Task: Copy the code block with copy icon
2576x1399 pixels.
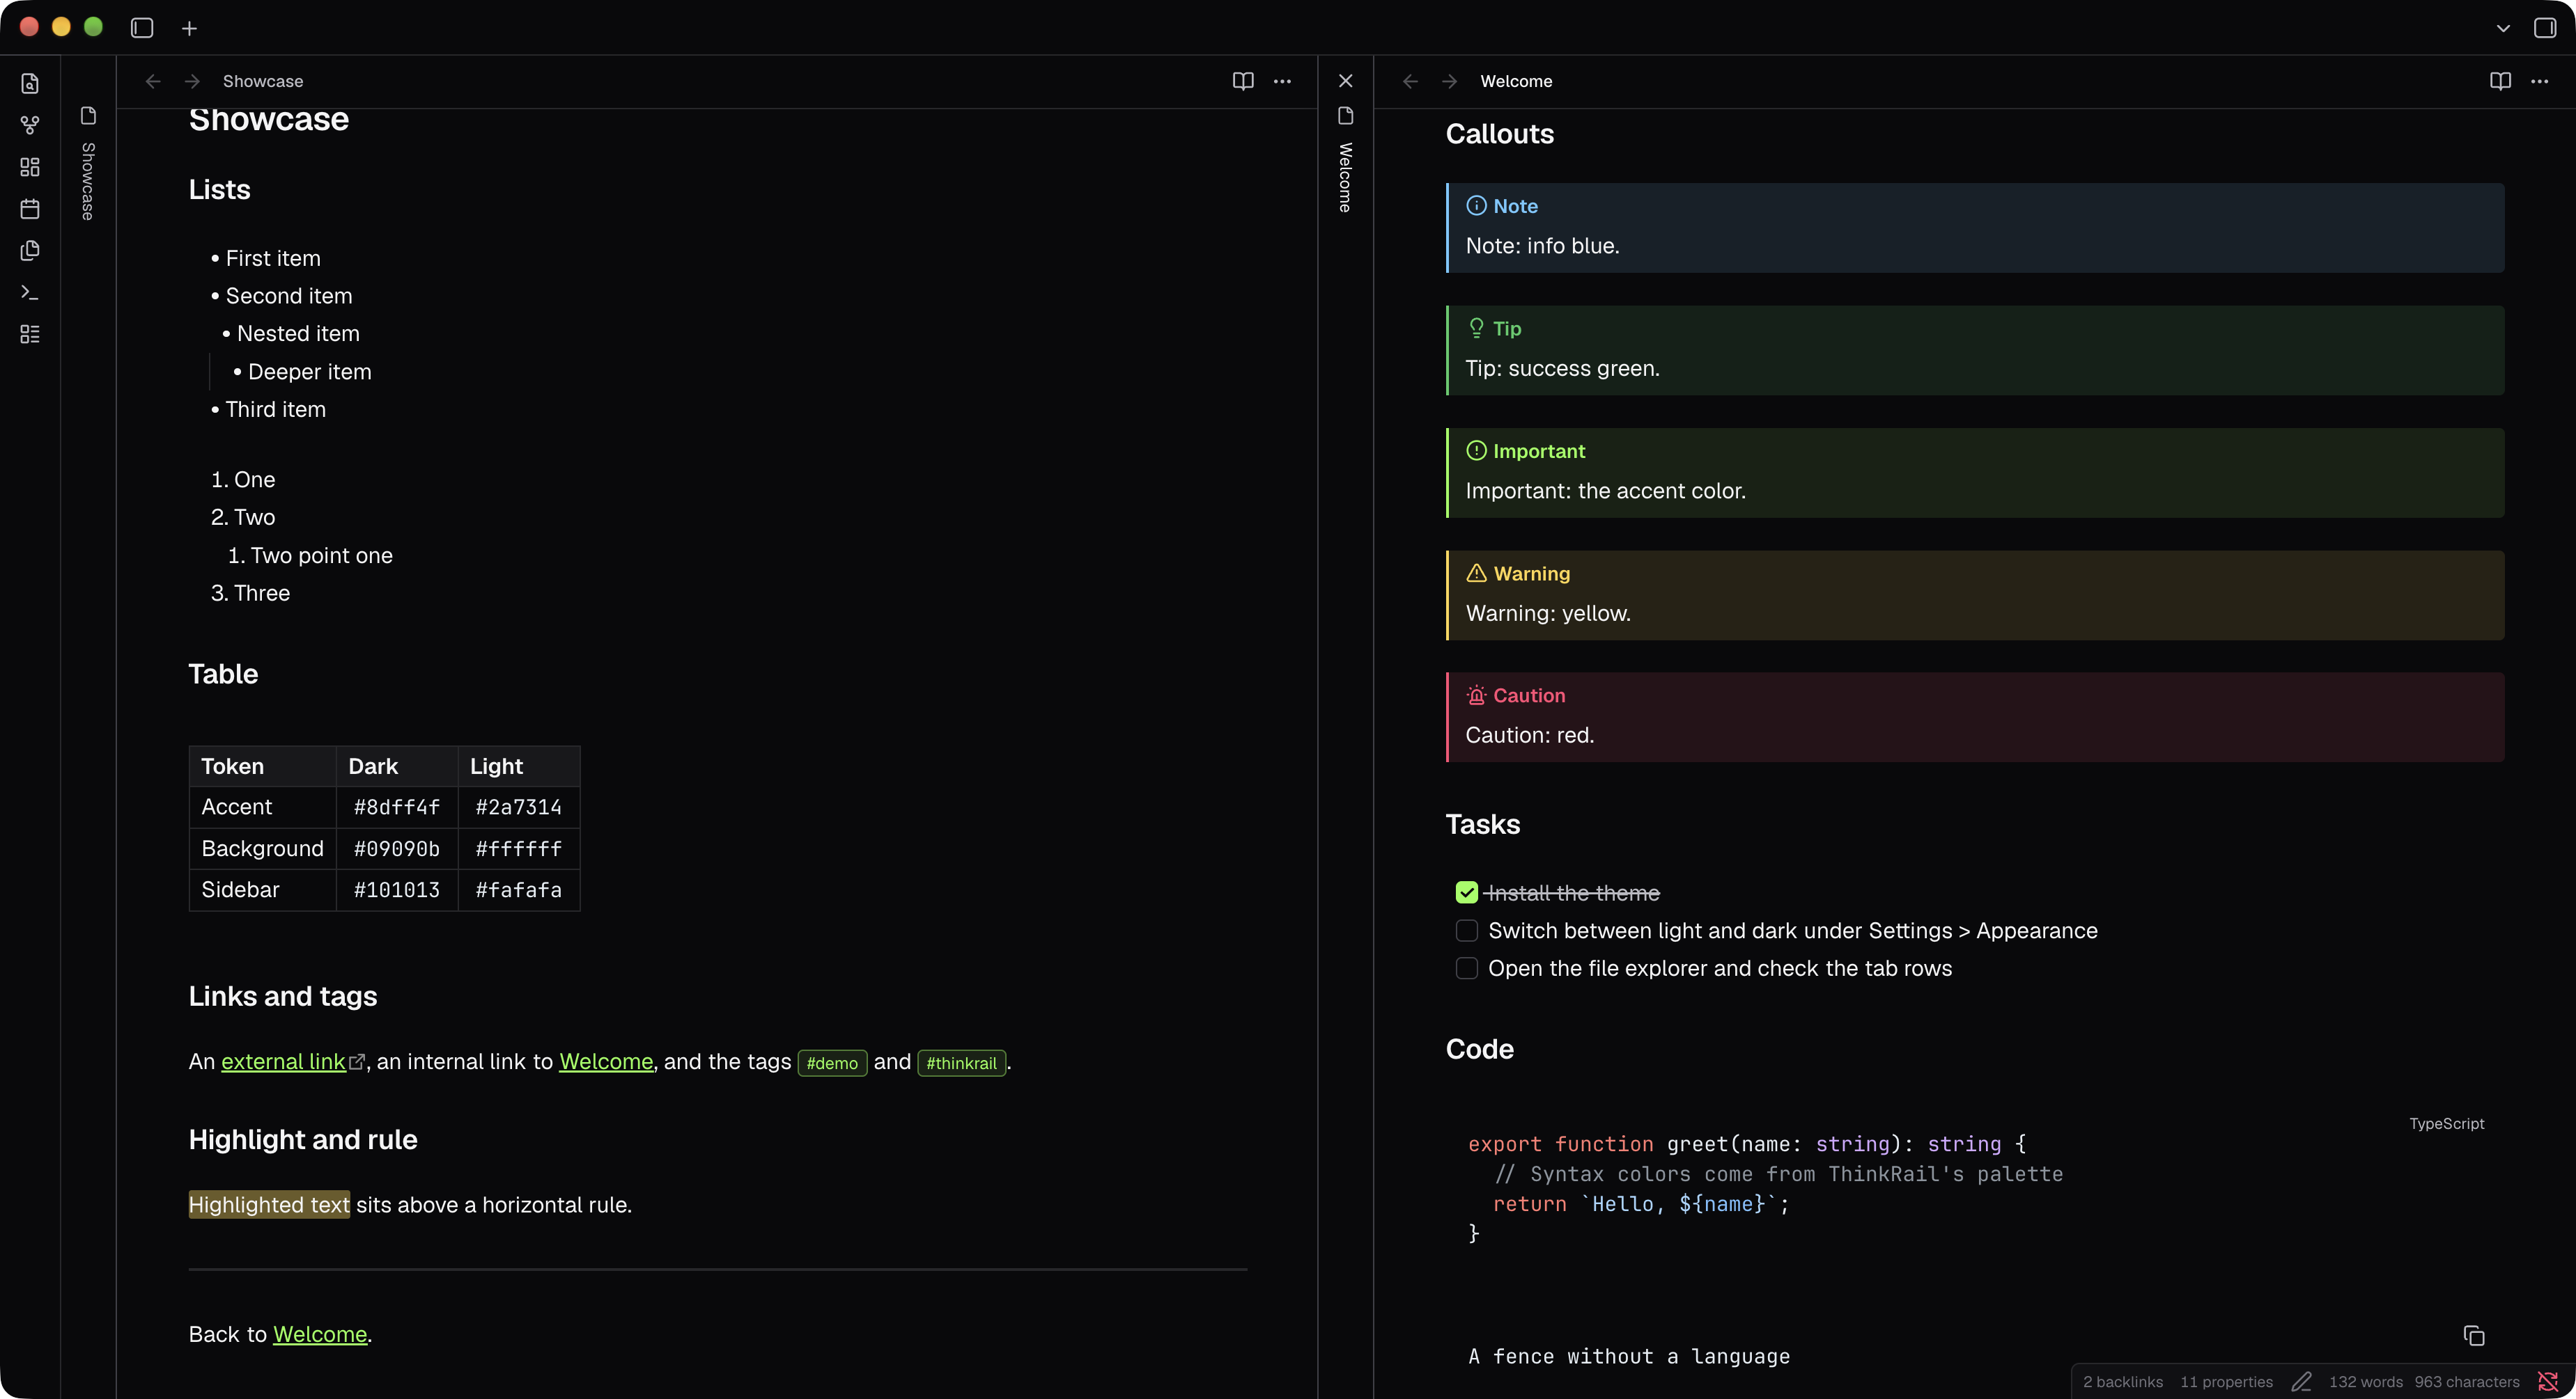Action: 2474,1335
